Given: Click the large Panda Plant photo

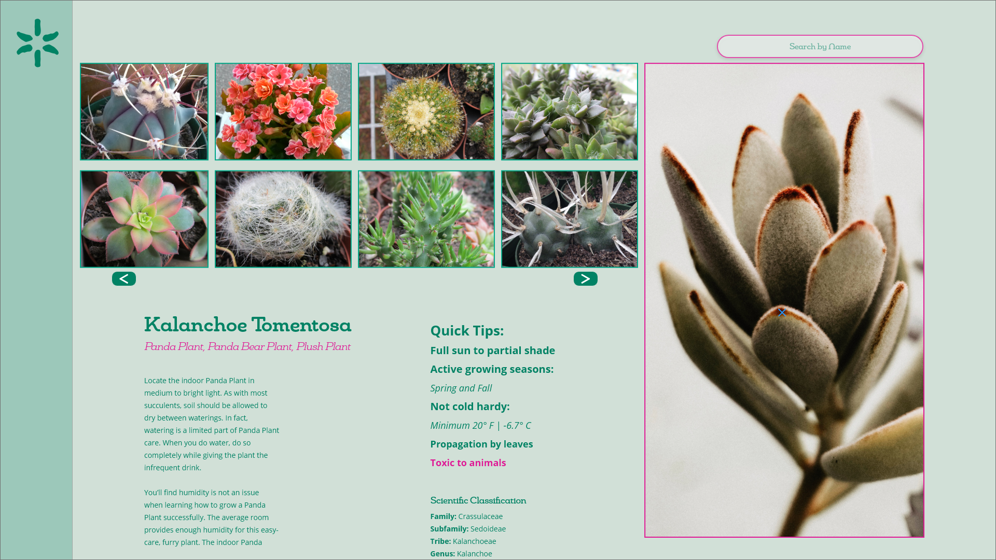Looking at the screenshot, I should 784,300.
